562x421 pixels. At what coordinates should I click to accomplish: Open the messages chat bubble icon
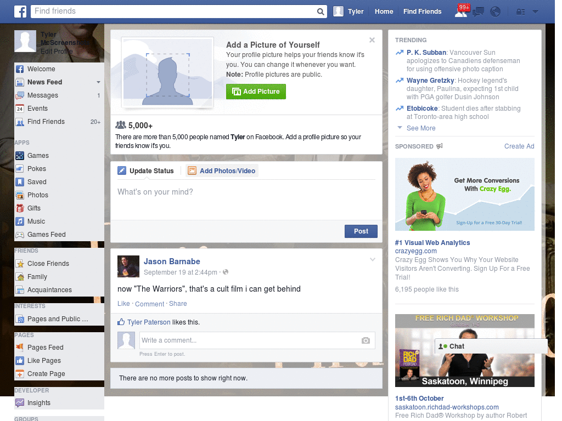[479, 12]
